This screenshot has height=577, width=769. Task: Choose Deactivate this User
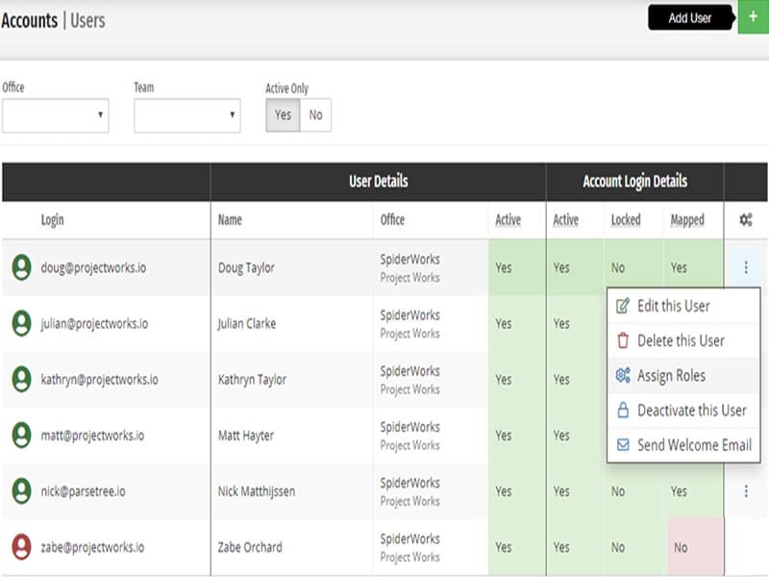(691, 410)
